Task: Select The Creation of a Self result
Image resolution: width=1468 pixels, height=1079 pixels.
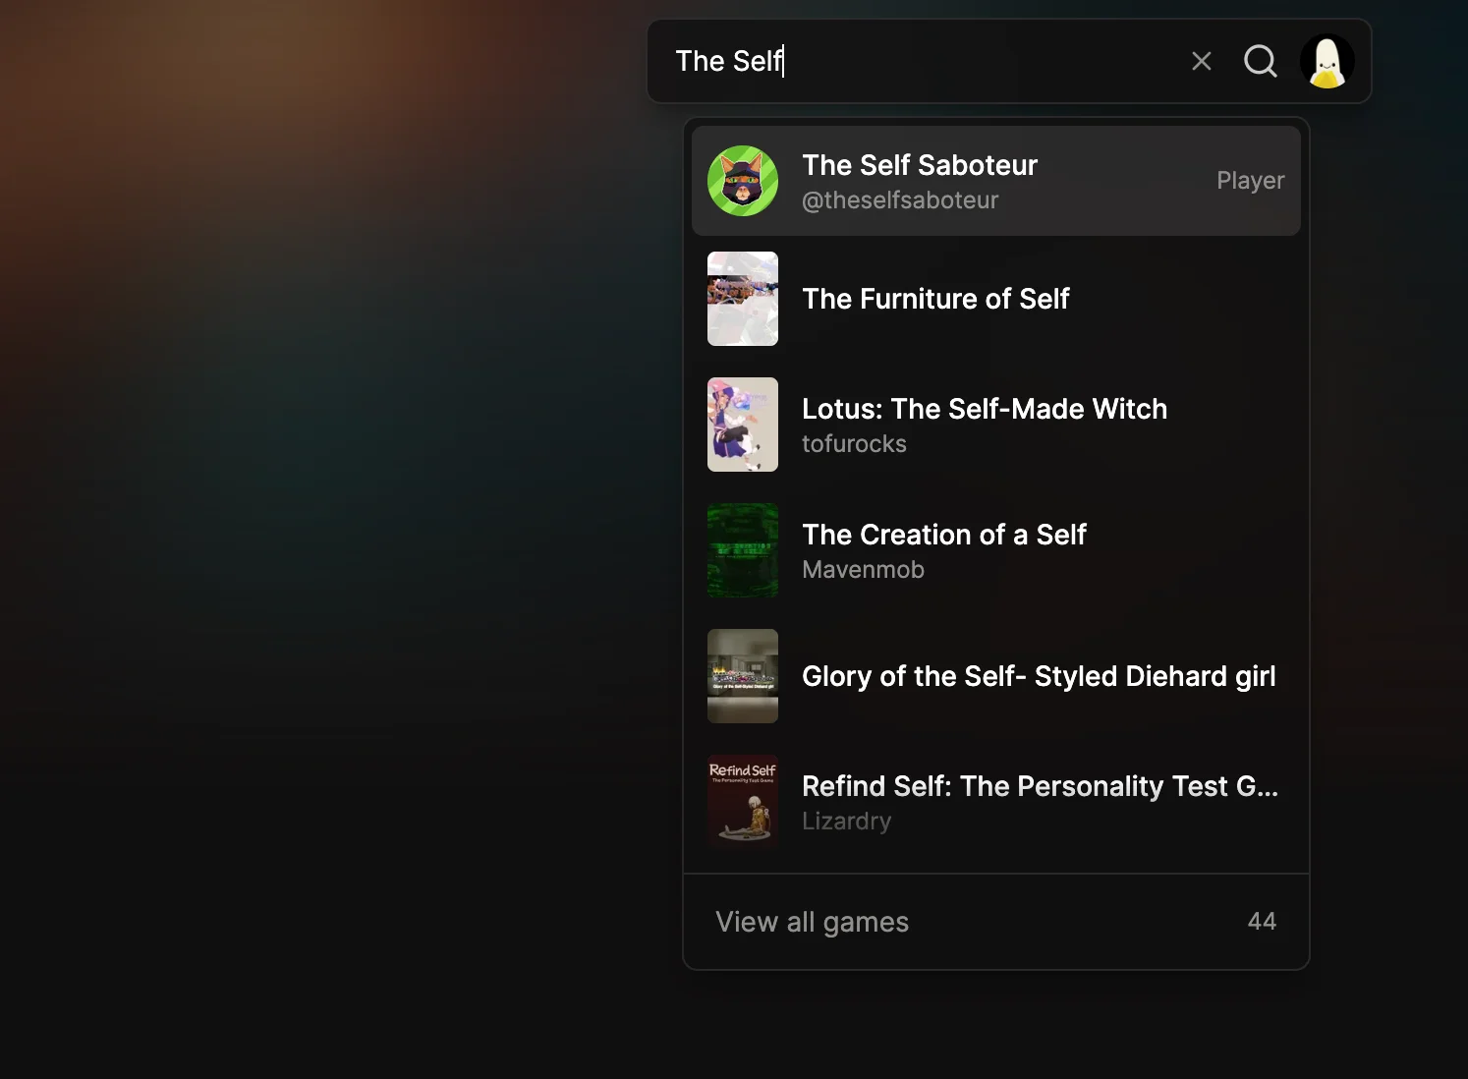Action: (996, 550)
